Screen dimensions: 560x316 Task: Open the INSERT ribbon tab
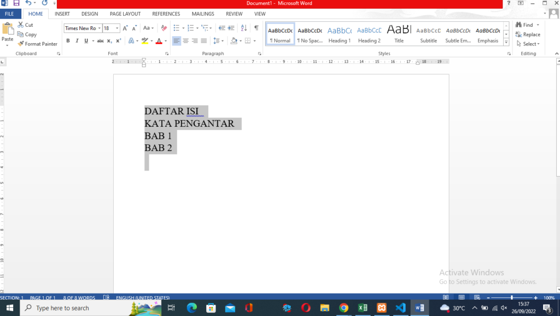(x=62, y=14)
